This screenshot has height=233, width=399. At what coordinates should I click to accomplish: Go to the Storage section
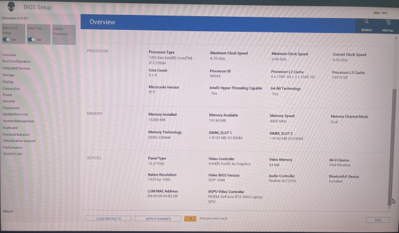click(x=8, y=75)
